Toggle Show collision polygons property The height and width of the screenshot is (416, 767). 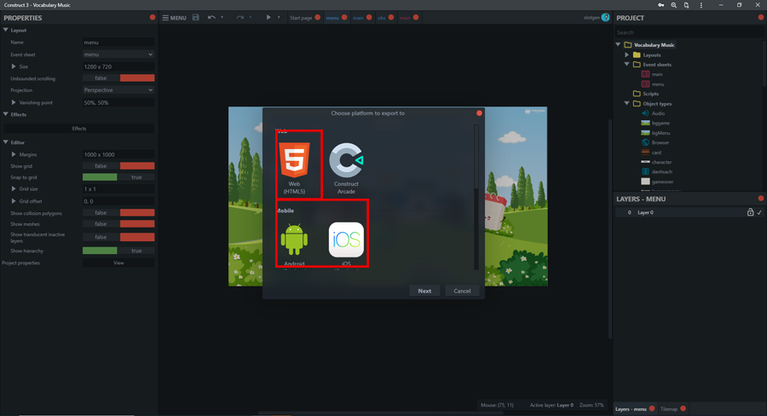pyautogui.click(x=118, y=213)
